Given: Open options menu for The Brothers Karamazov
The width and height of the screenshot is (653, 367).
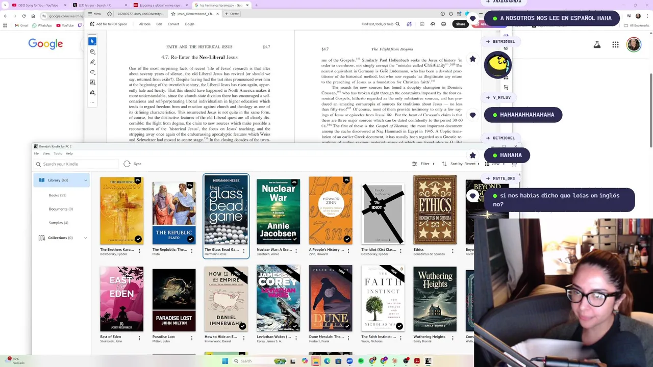Looking at the screenshot, I should point(139,251).
